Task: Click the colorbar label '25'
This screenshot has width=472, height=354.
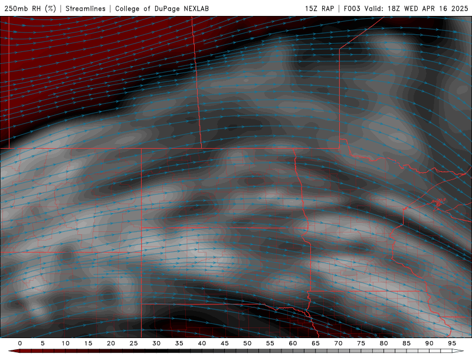Action: click(134, 343)
